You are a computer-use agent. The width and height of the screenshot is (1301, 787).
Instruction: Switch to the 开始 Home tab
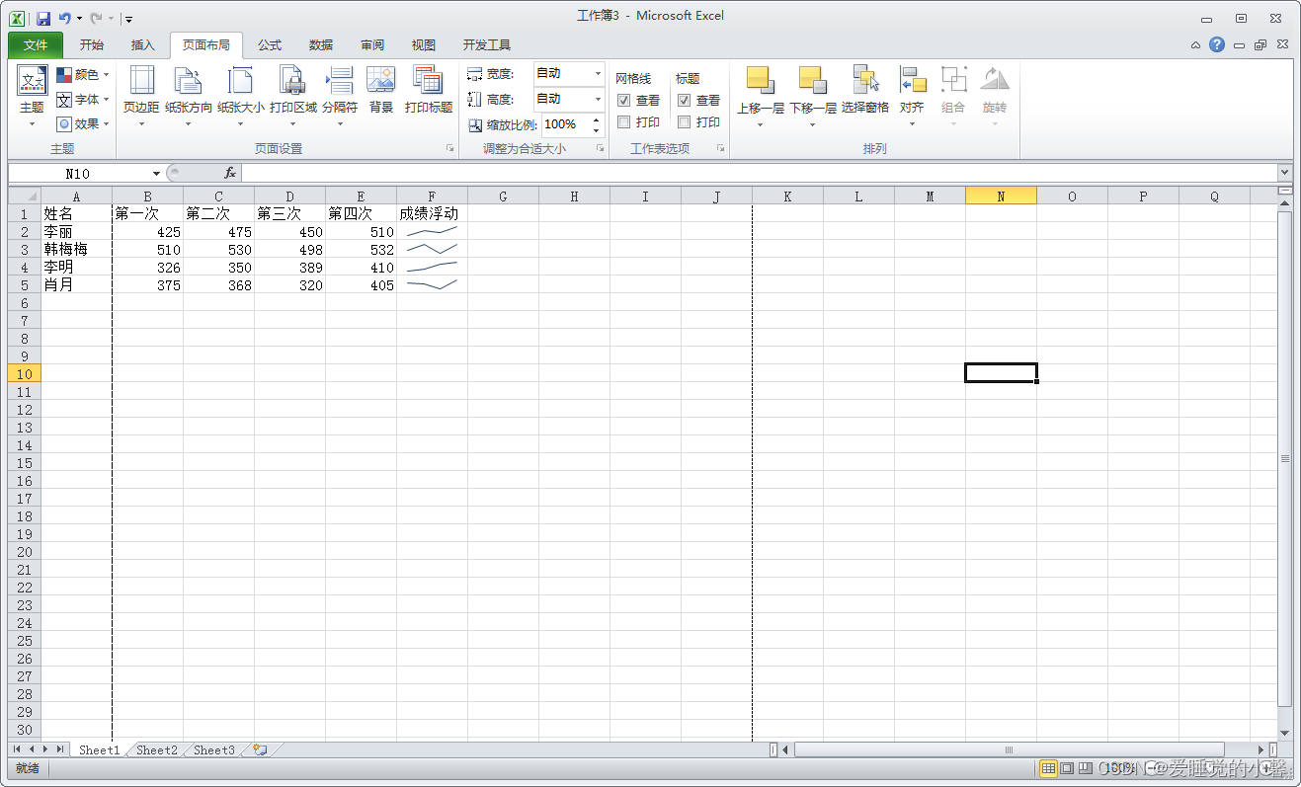pos(92,45)
